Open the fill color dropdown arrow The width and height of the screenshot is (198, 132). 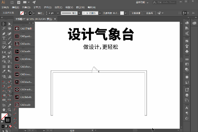[26, 13]
